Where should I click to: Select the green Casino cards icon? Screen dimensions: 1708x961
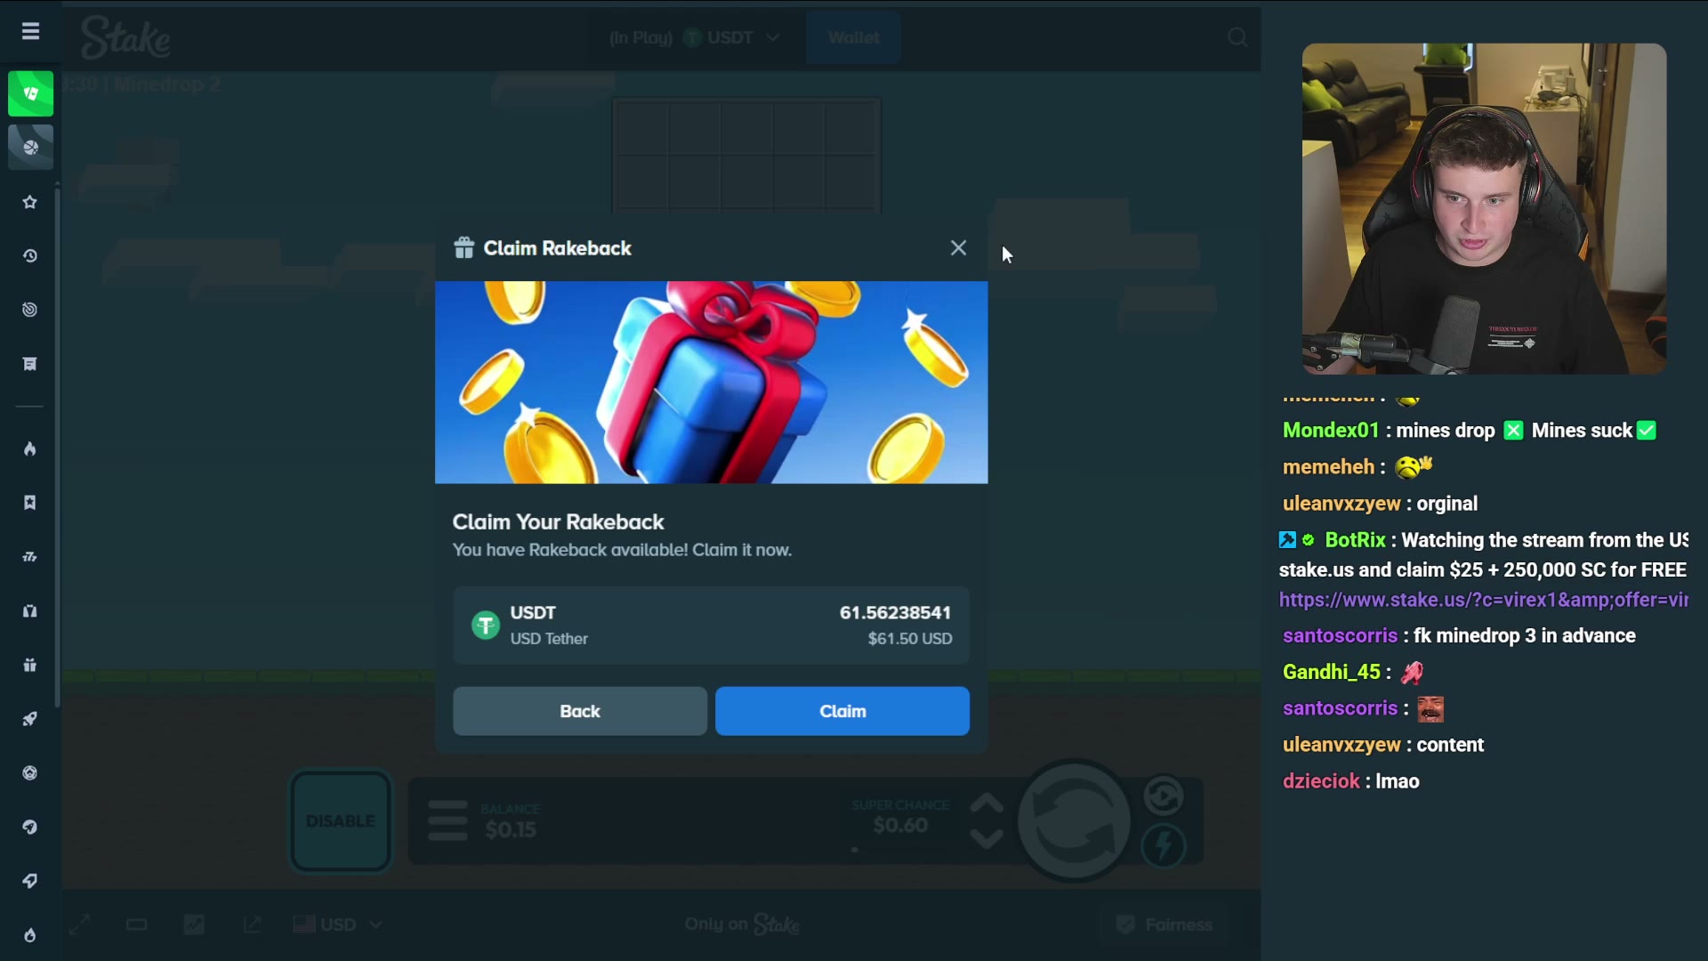pos(30,93)
